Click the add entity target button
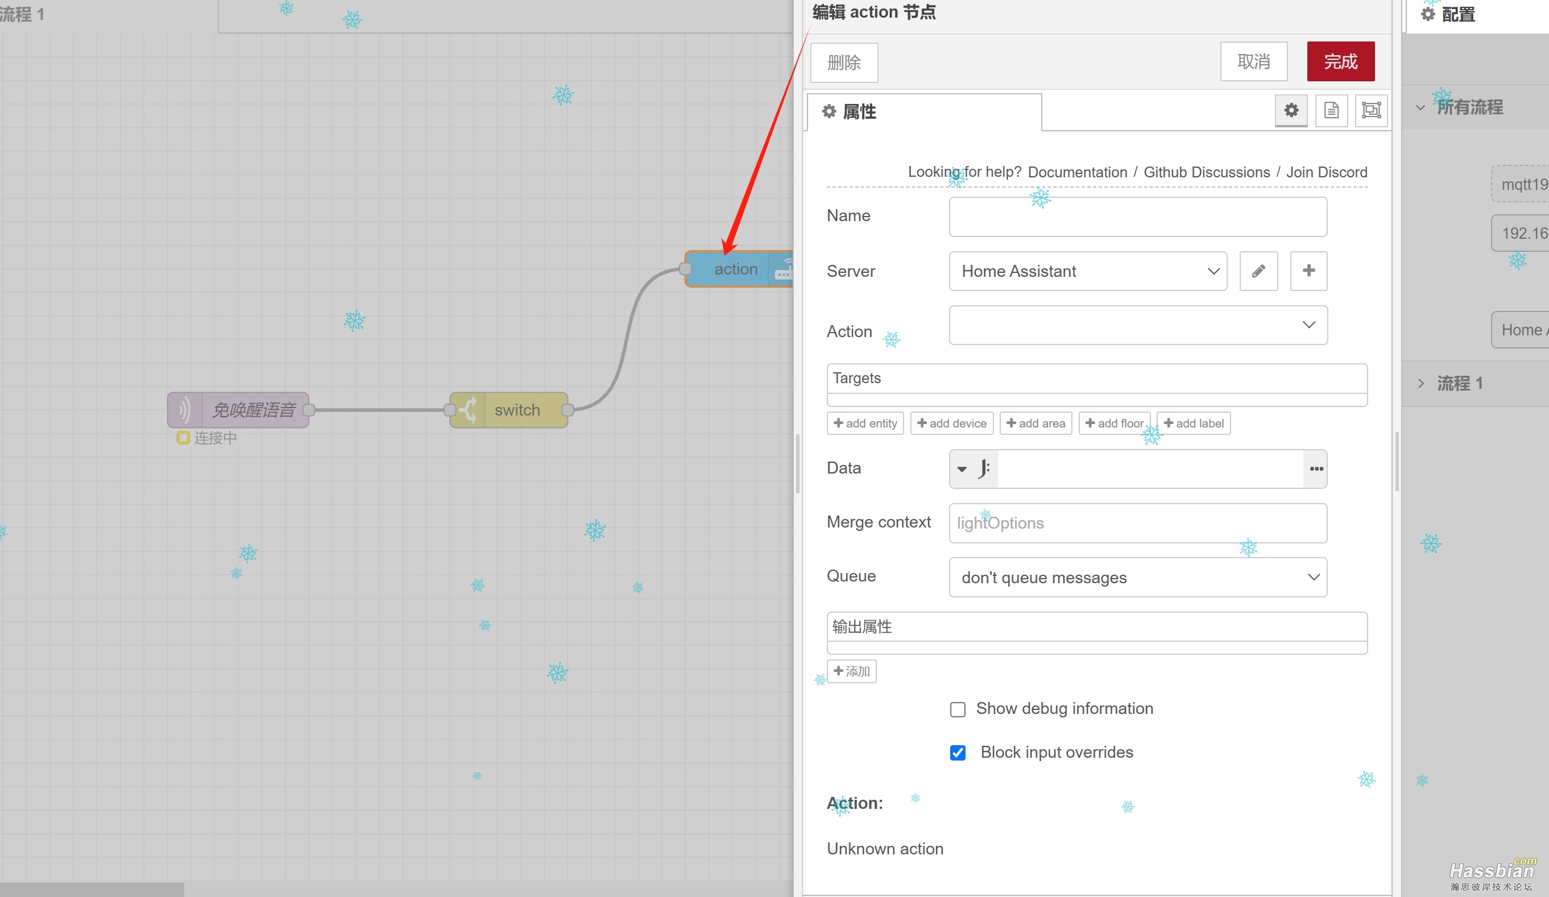The width and height of the screenshot is (1549, 897). (x=865, y=423)
